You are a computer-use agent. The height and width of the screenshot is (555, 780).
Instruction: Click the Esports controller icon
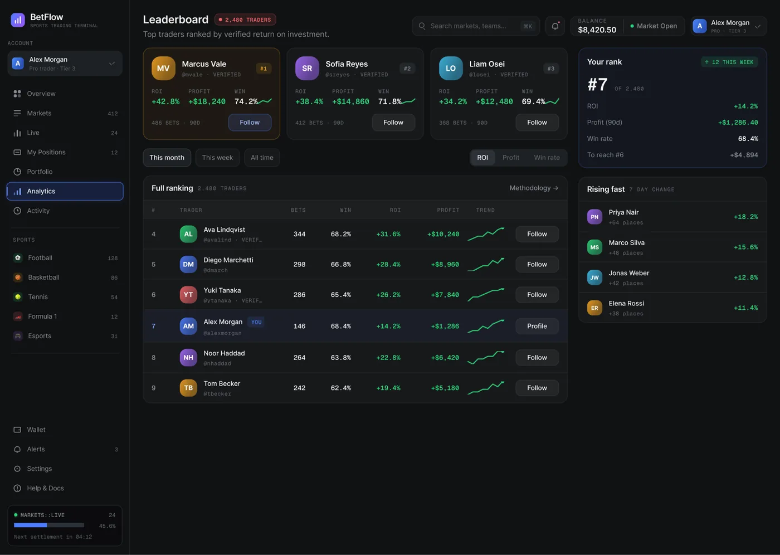point(18,336)
